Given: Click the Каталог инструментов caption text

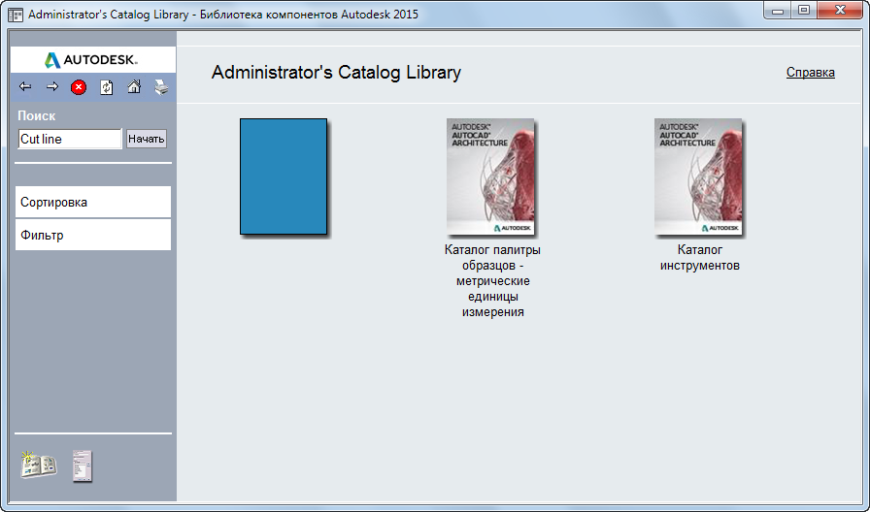Looking at the screenshot, I should [x=700, y=258].
